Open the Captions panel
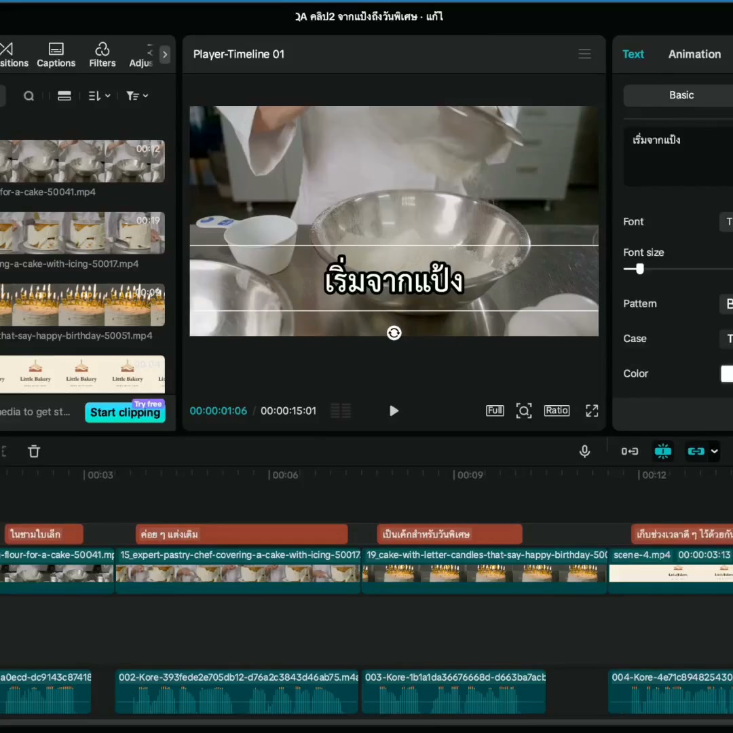The height and width of the screenshot is (733, 733). click(x=56, y=55)
